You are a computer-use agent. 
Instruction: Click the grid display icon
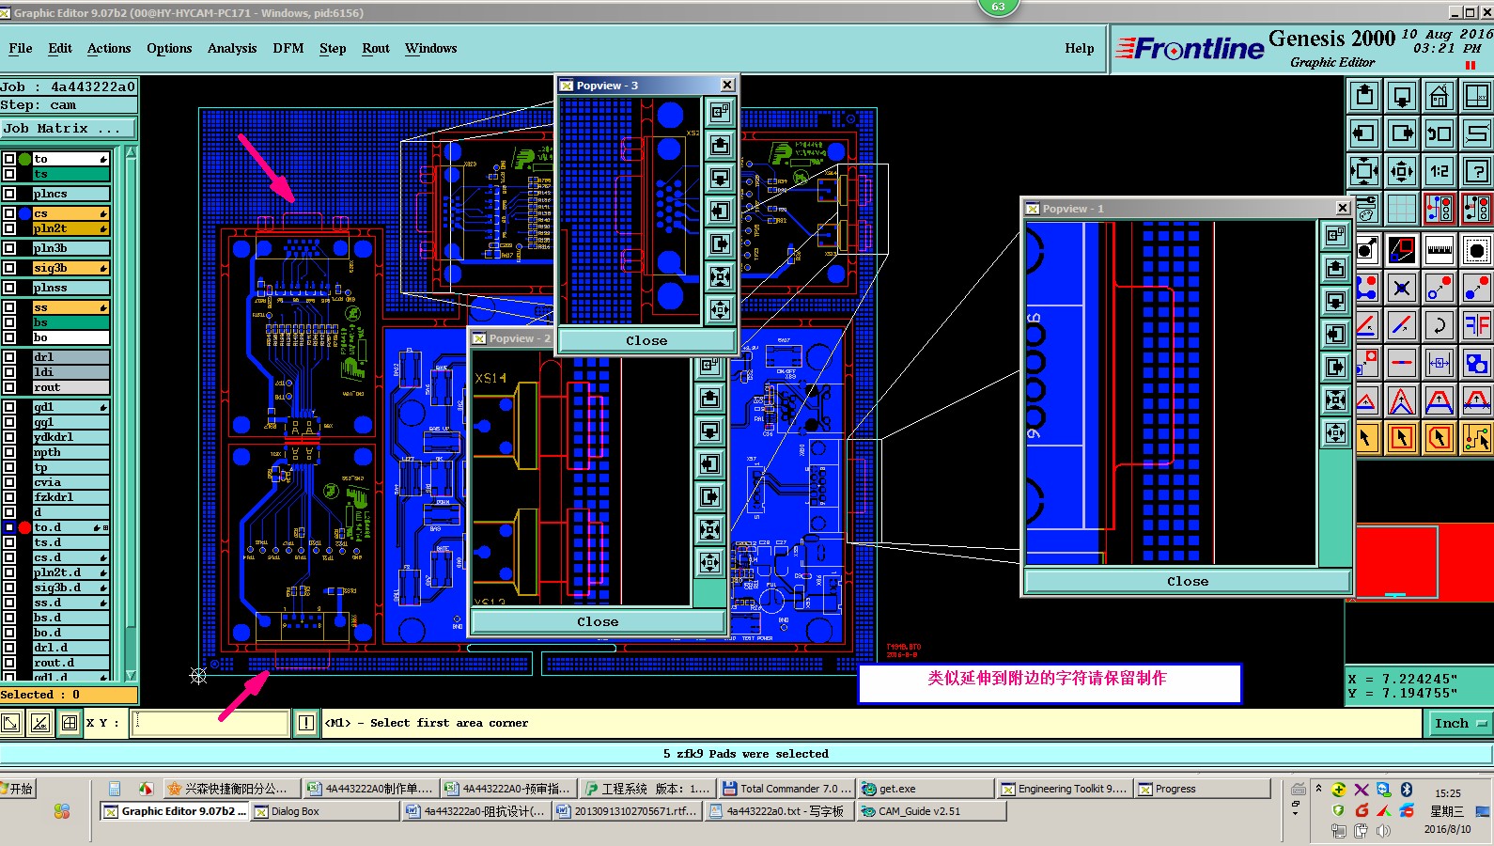point(1402,209)
